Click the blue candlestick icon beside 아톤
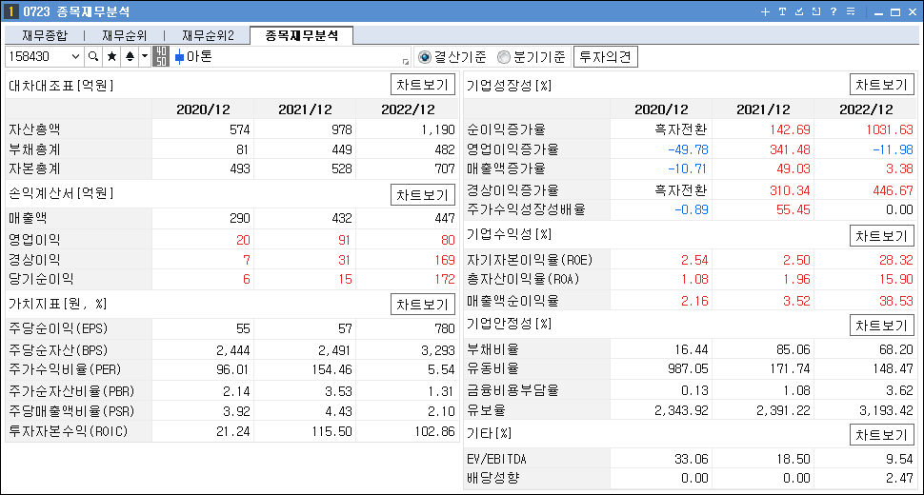 pos(179,57)
